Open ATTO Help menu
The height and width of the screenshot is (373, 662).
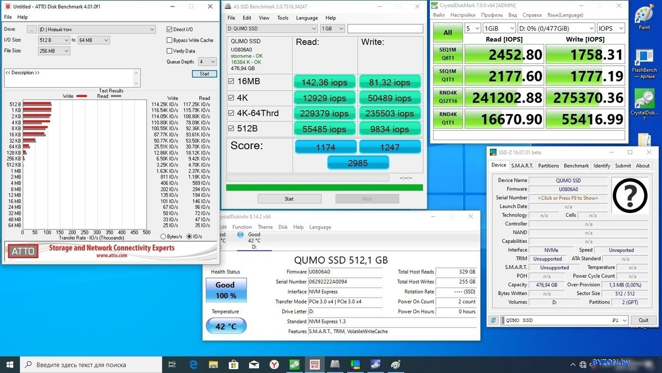[x=22, y=17]
